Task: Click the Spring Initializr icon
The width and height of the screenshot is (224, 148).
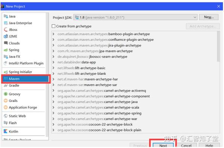Action: click(6, 72)
